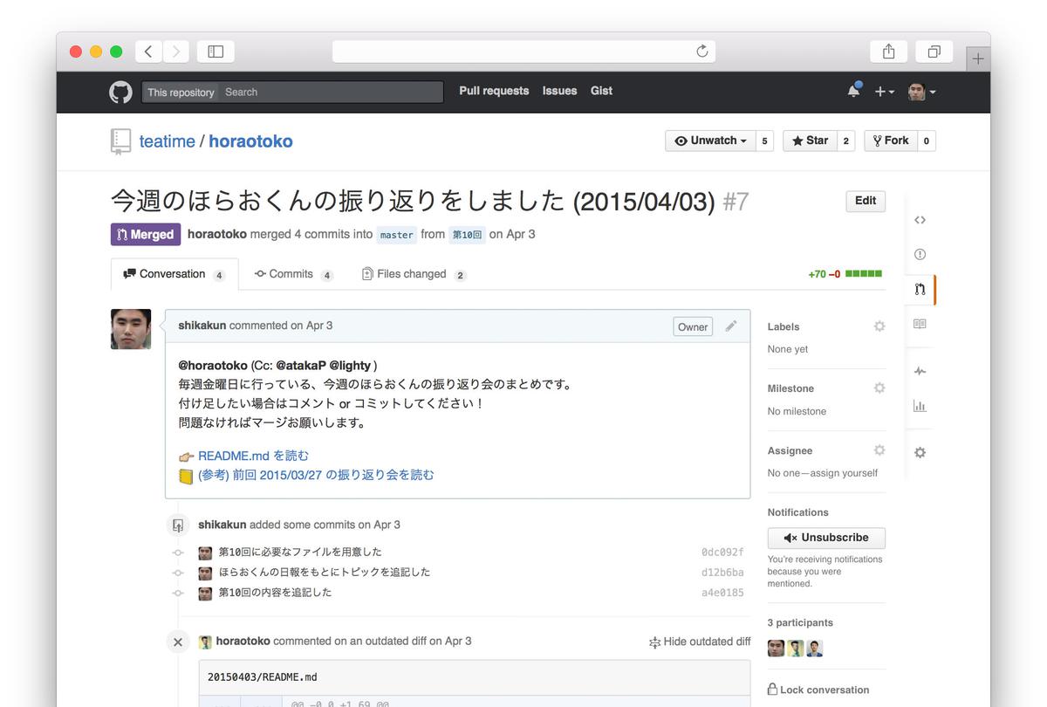Open the Graphs sidebar icon
1047x707 pixels.
[x=920, y=406]
